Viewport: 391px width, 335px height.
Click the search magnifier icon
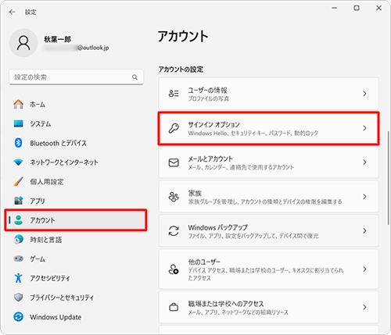coord(135,77)
